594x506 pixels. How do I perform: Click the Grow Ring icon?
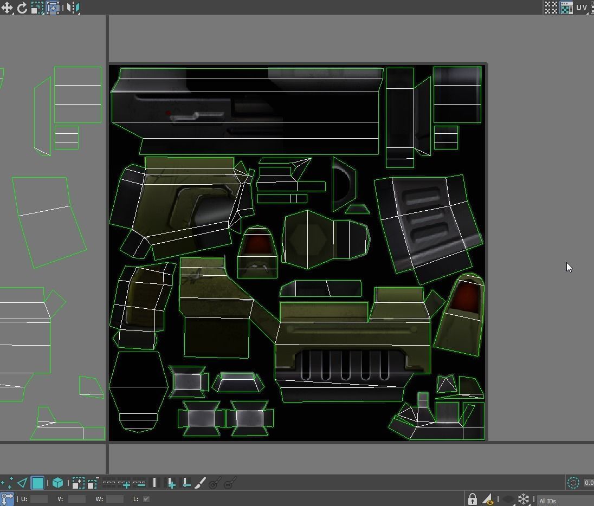[171, 483]
